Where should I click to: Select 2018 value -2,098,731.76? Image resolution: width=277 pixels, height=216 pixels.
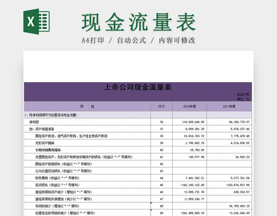pos(190,192)
